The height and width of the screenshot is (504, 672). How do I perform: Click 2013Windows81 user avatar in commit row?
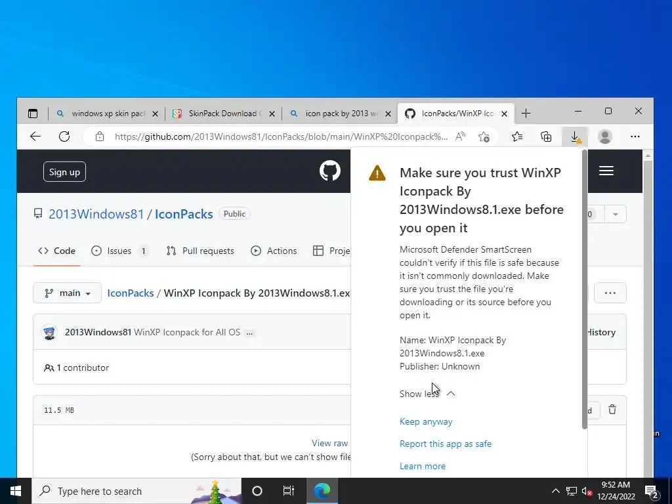[49, 332]
